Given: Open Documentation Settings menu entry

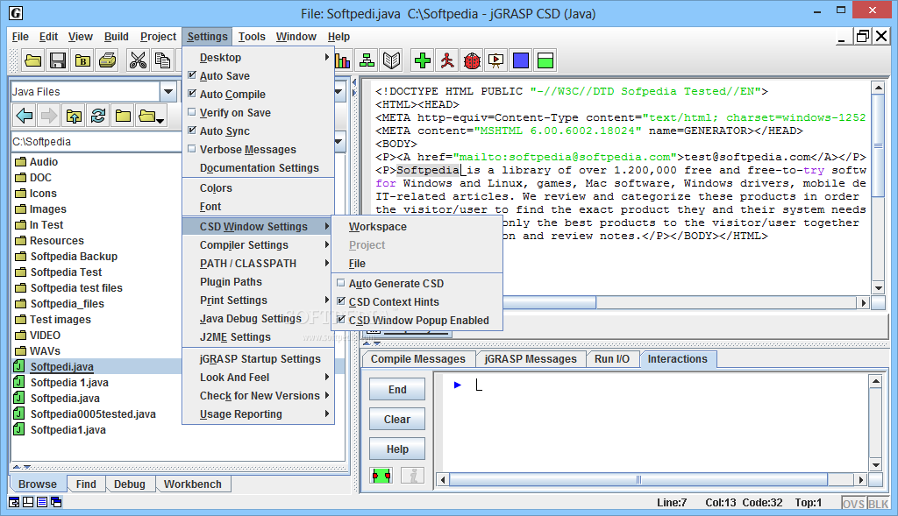Looking at the screenshot, I should tap(259, 167).
